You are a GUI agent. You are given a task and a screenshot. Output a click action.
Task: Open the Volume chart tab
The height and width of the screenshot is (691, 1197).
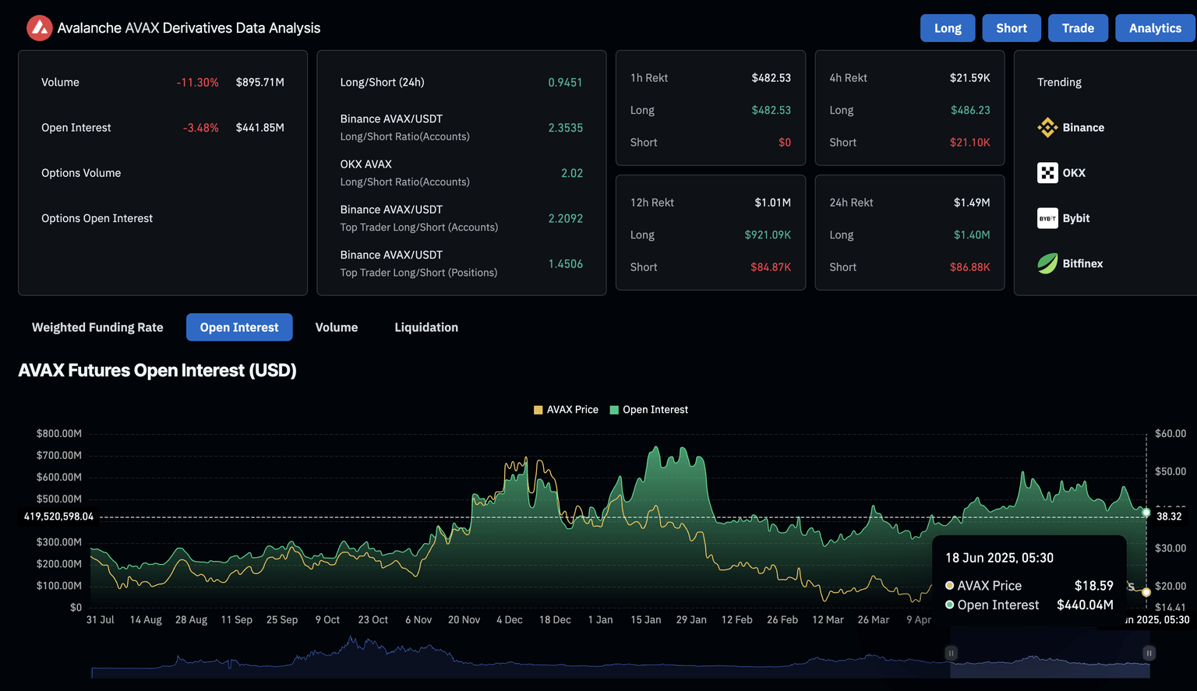click(337, 327)
